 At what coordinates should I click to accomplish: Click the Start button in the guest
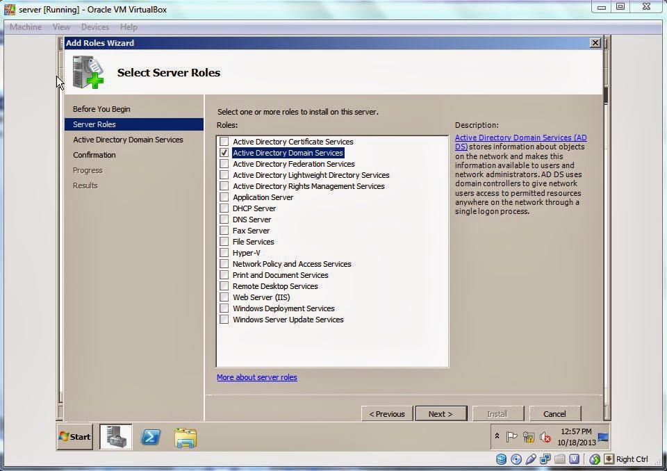pos(75,436)
